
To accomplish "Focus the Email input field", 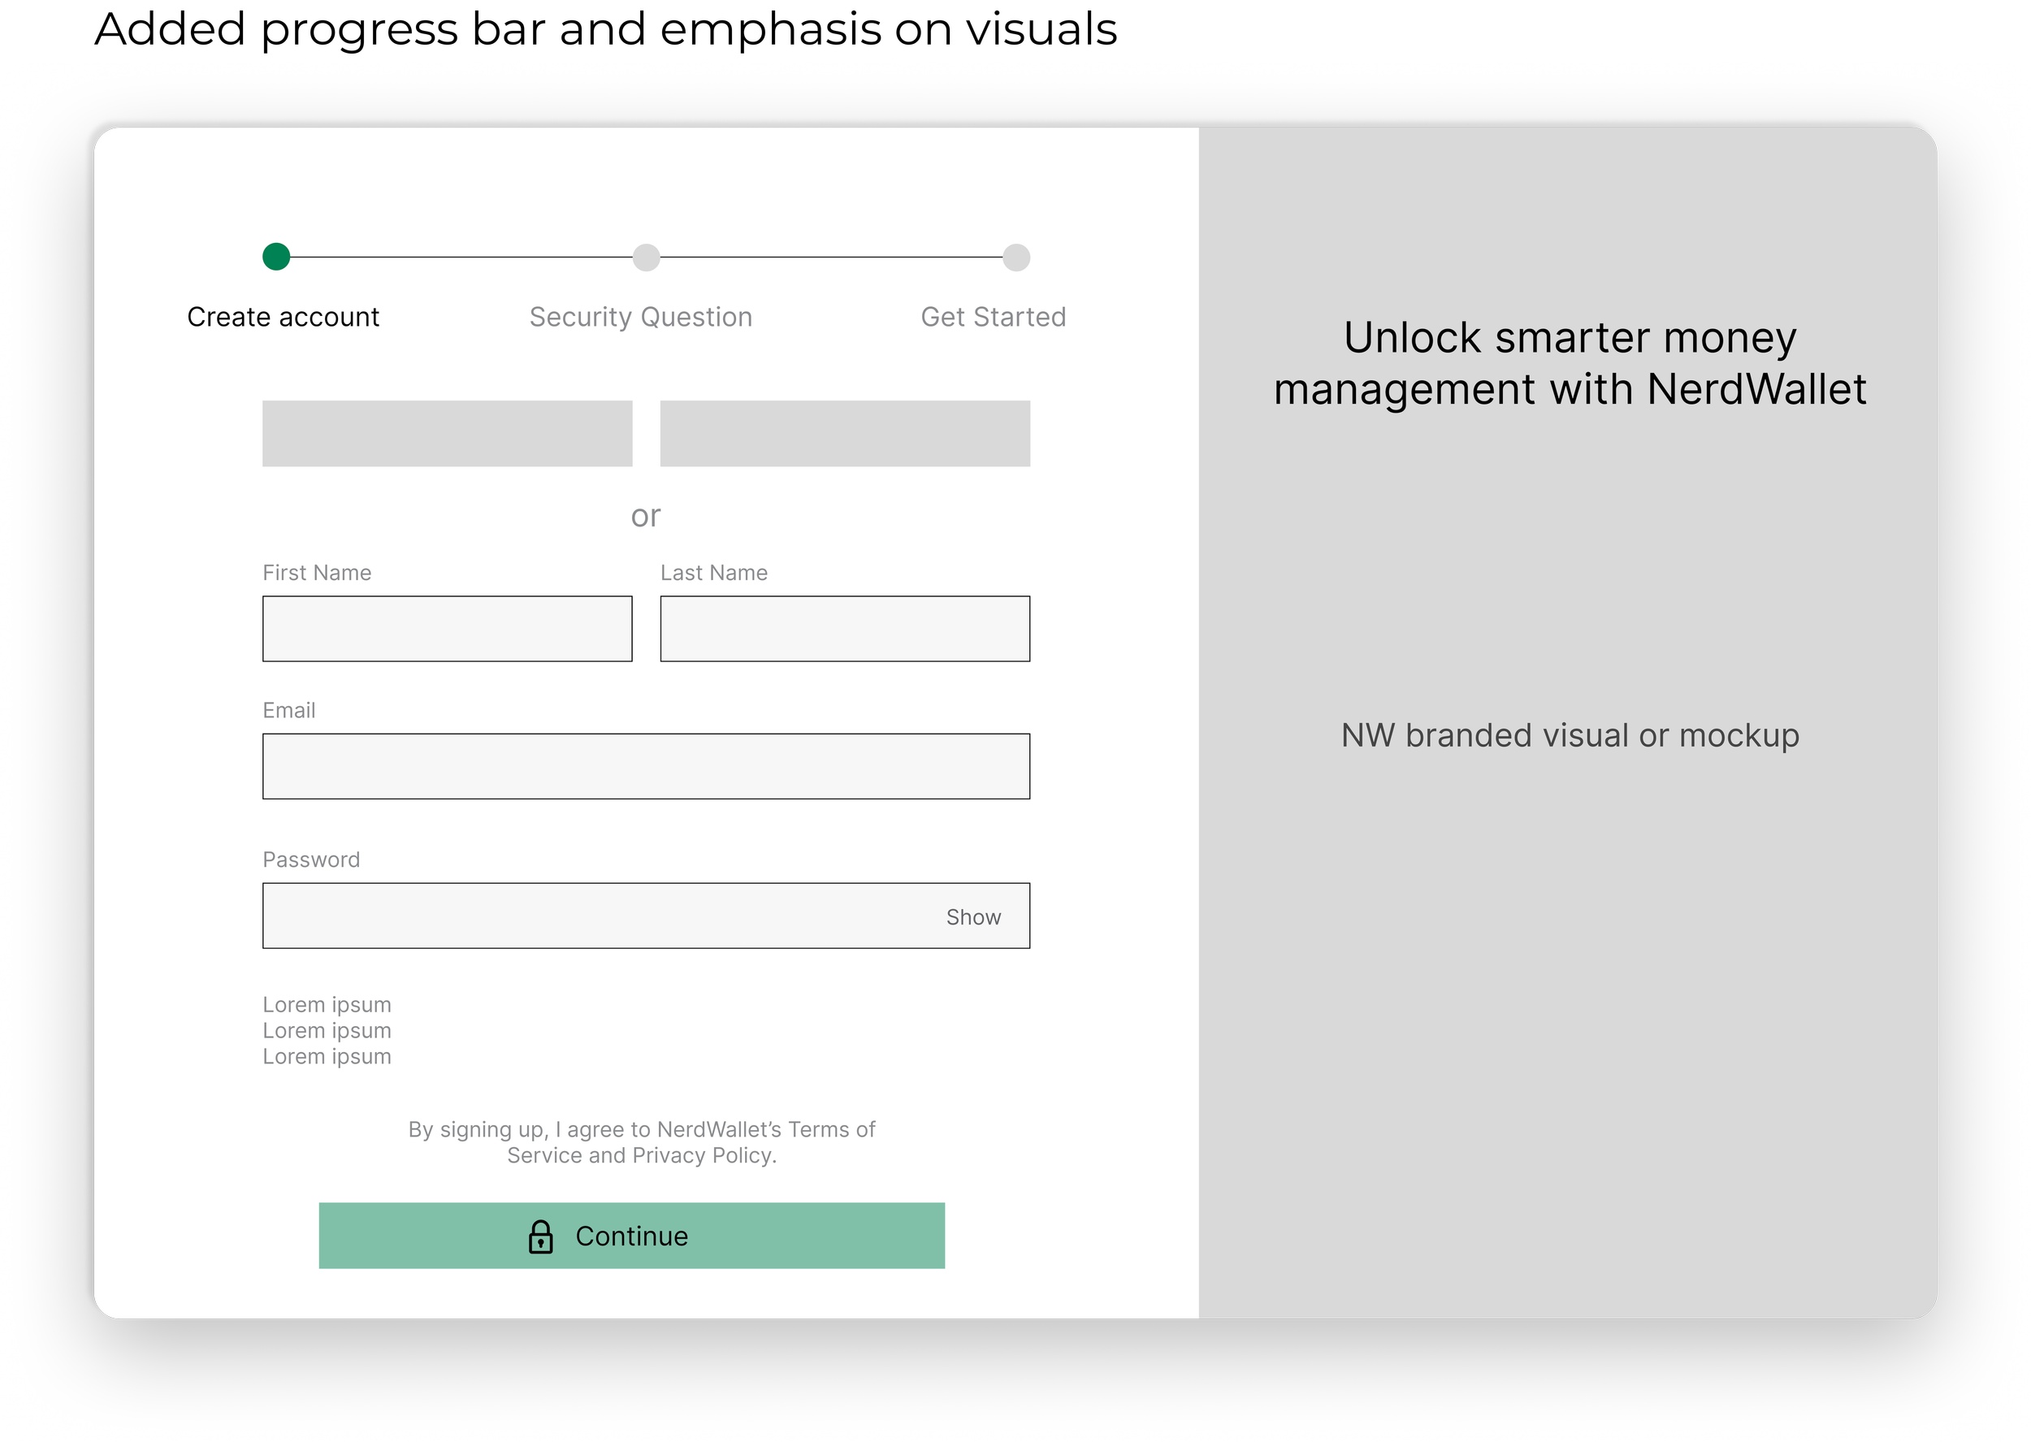I will (x=646, y=766).
